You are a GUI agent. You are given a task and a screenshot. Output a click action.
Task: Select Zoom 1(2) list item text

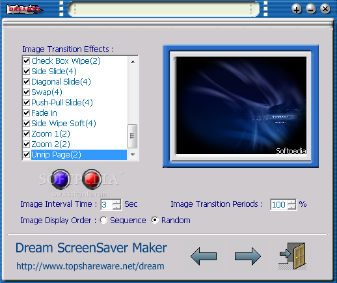51,134
